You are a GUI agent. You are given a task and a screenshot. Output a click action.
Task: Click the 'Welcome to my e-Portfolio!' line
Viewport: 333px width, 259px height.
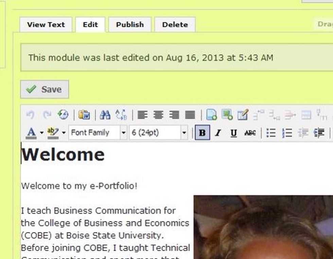[79, 186]
